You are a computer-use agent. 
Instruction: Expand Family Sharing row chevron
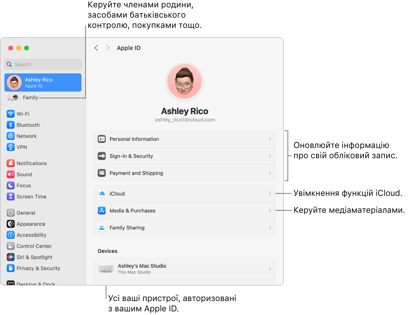pos(270,228)
